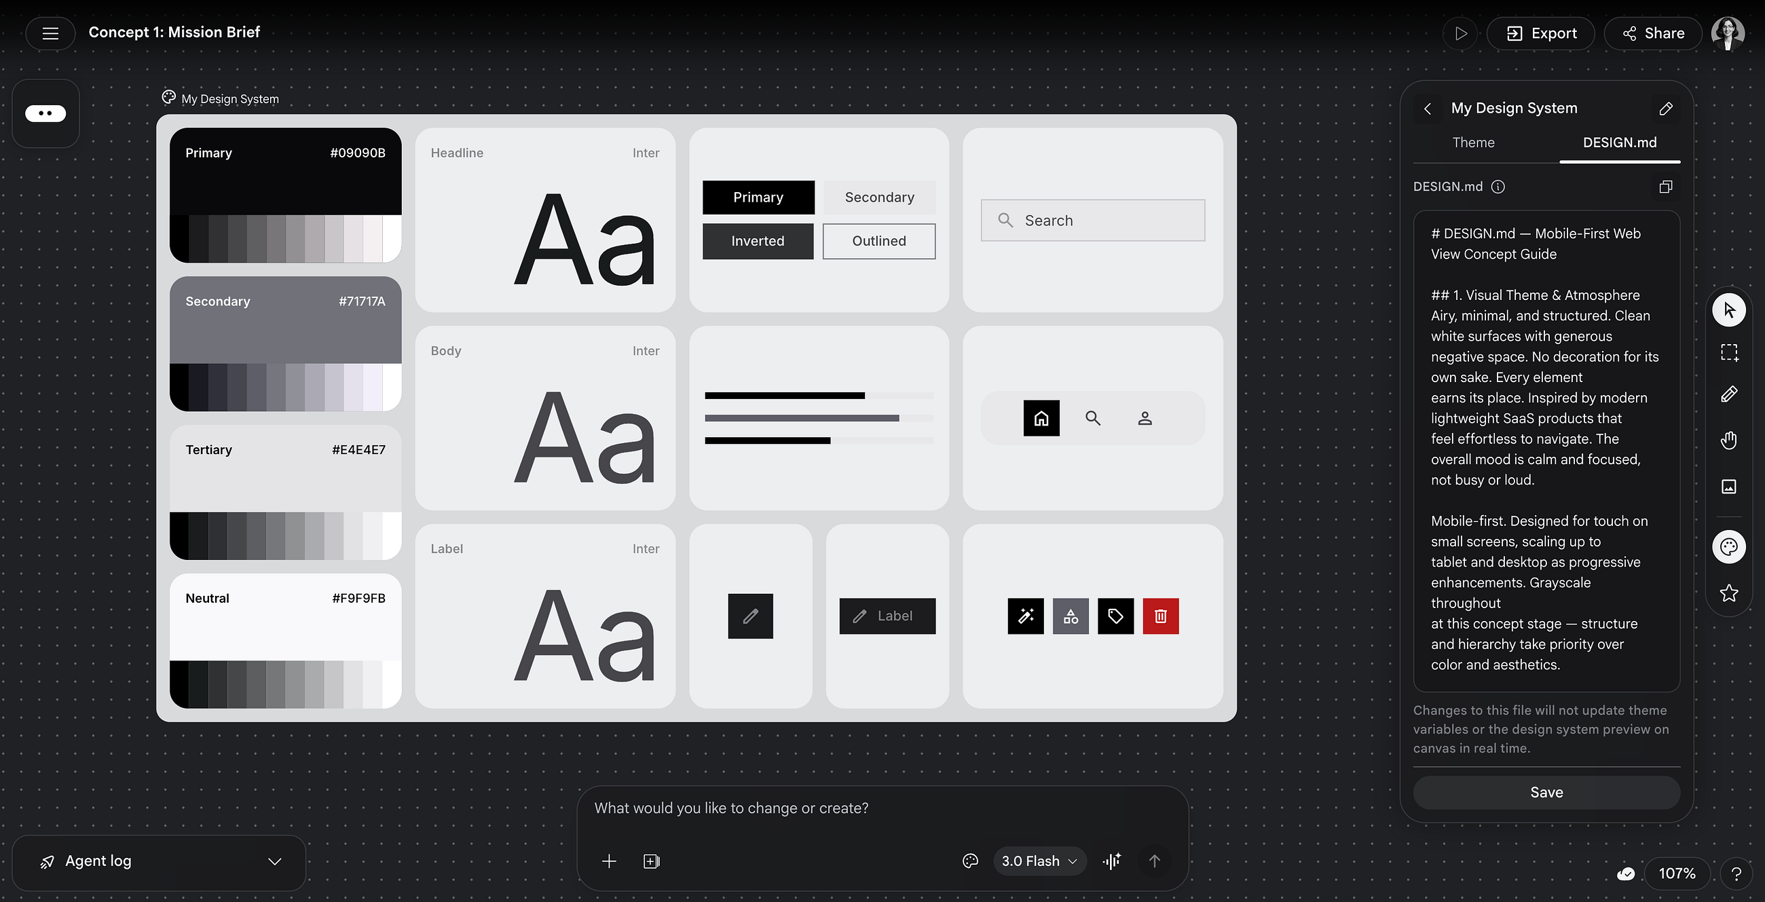Select the marquee selection tool
The image size is (1765, 902).
1729,353
